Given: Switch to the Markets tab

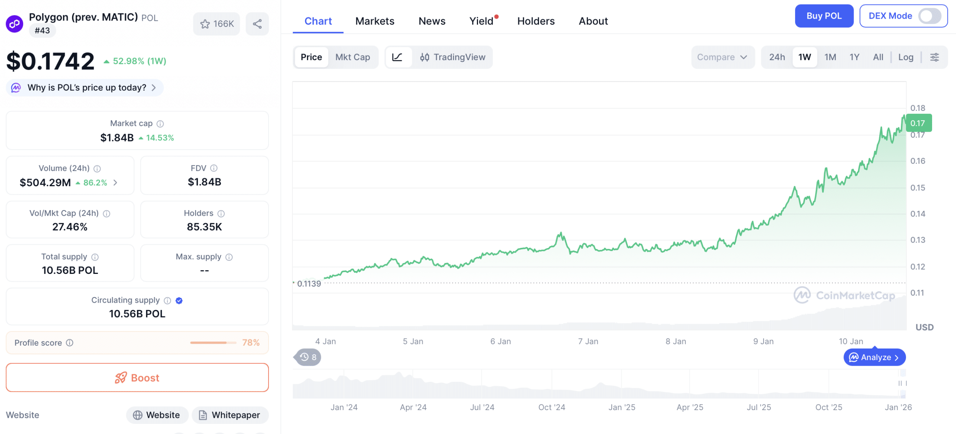Looking at the screenshot, I should [x=375, y=21].
